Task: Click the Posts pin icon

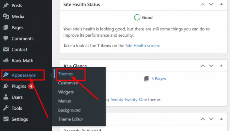Action: [x=6, y=5]
